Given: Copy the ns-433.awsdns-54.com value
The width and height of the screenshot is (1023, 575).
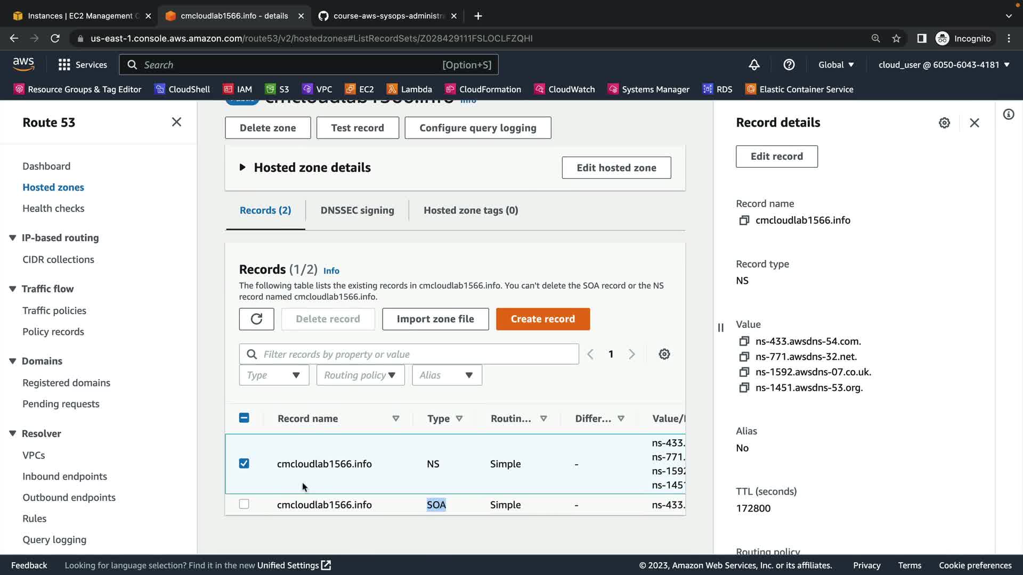Looking at the screenshot, I should pos(744,341).
